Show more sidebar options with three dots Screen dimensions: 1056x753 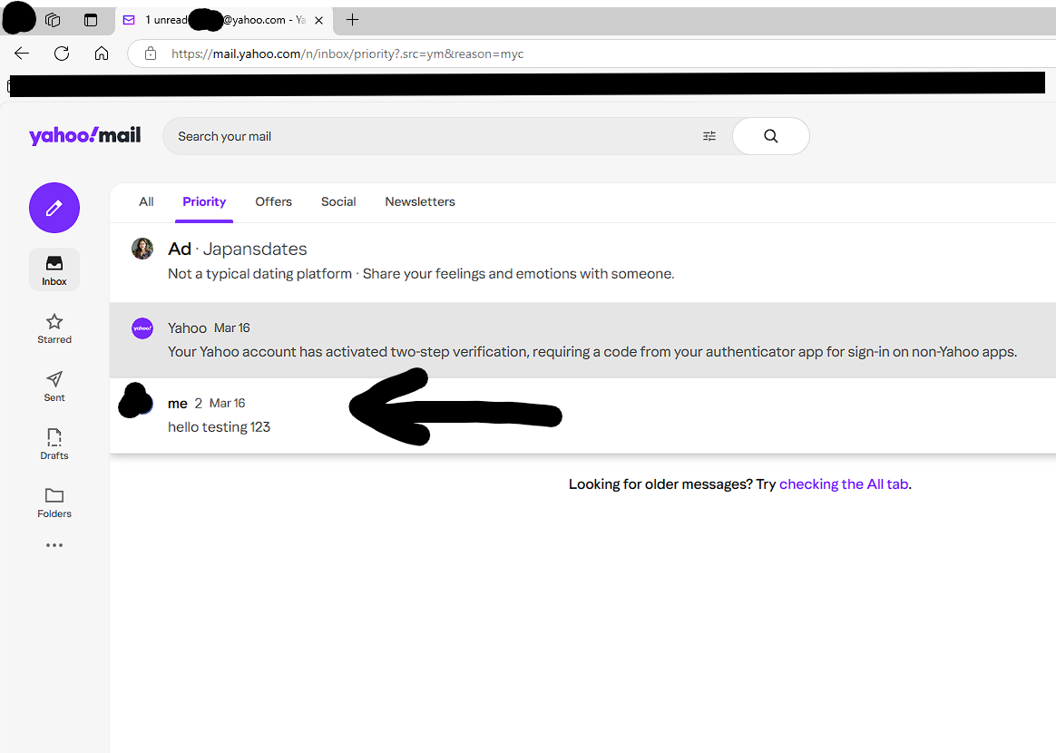54,545
